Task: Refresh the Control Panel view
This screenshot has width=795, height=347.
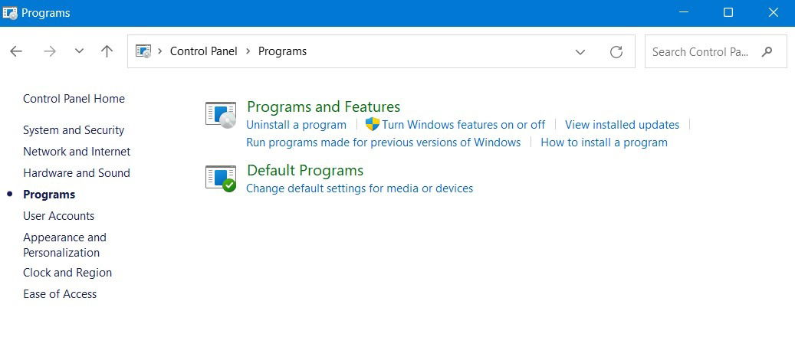Action: click(616, 51)
